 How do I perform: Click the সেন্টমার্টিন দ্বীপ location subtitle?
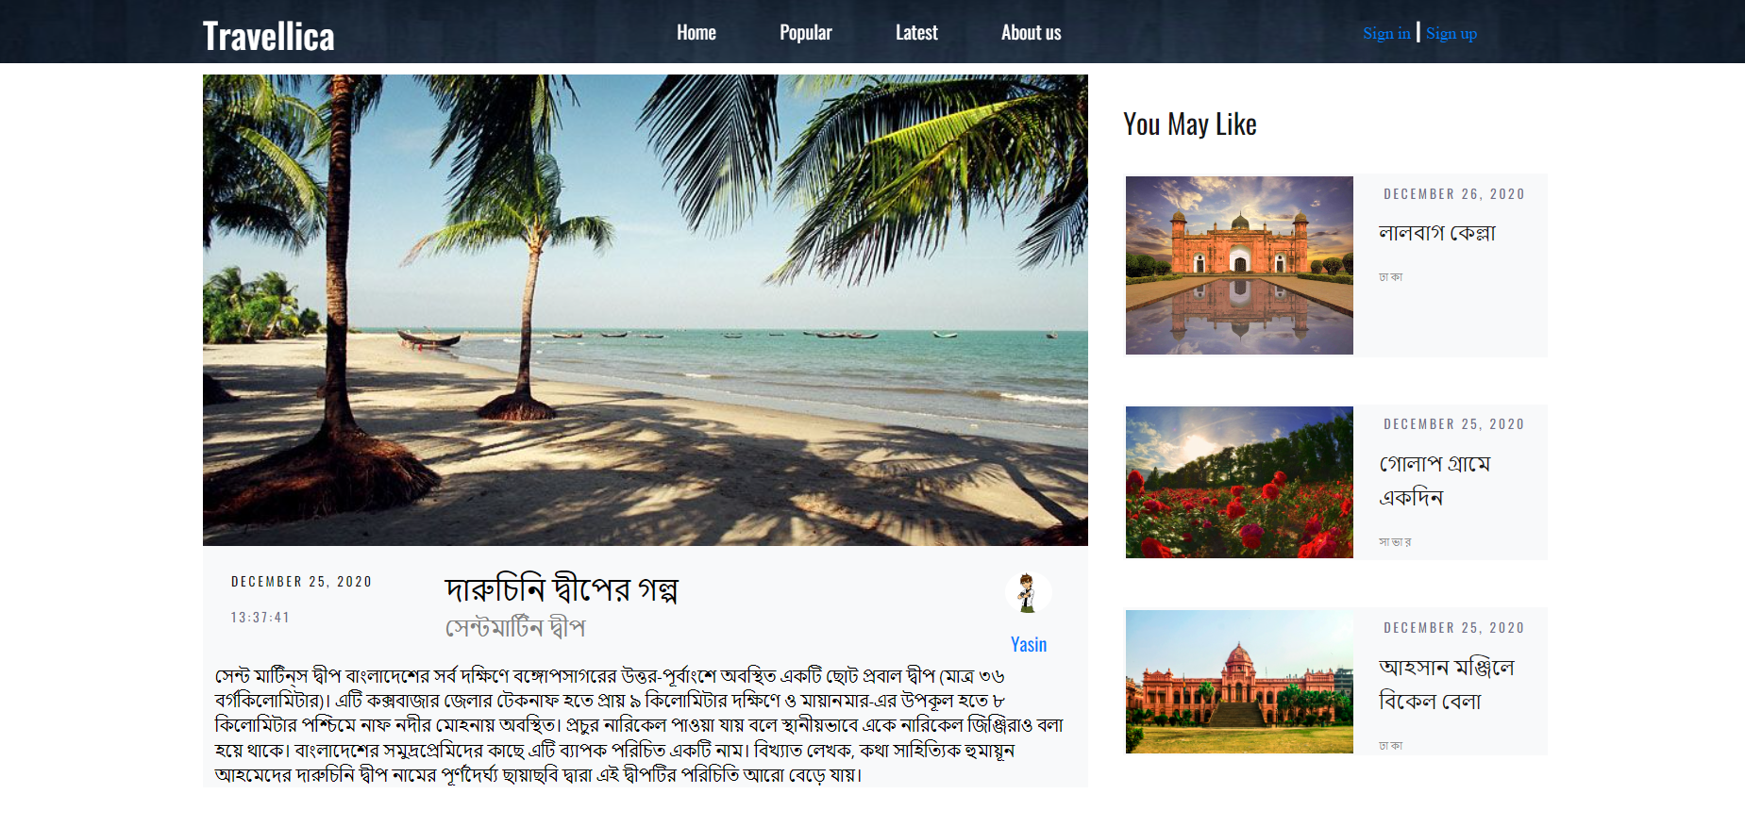(515, 627)
